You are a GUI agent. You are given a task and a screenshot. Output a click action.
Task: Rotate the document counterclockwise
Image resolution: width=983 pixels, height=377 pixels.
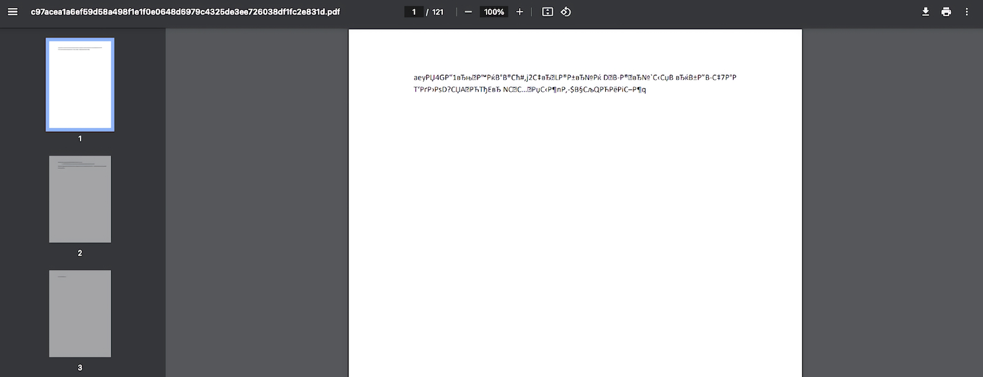[x=566, y=12]
